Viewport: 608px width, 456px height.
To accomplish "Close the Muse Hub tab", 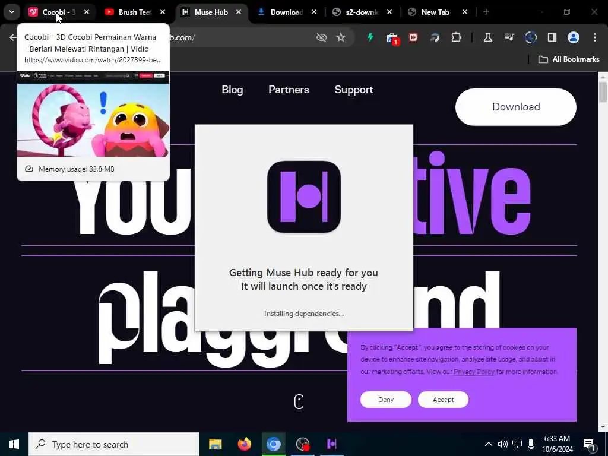I will click(239, 12).
